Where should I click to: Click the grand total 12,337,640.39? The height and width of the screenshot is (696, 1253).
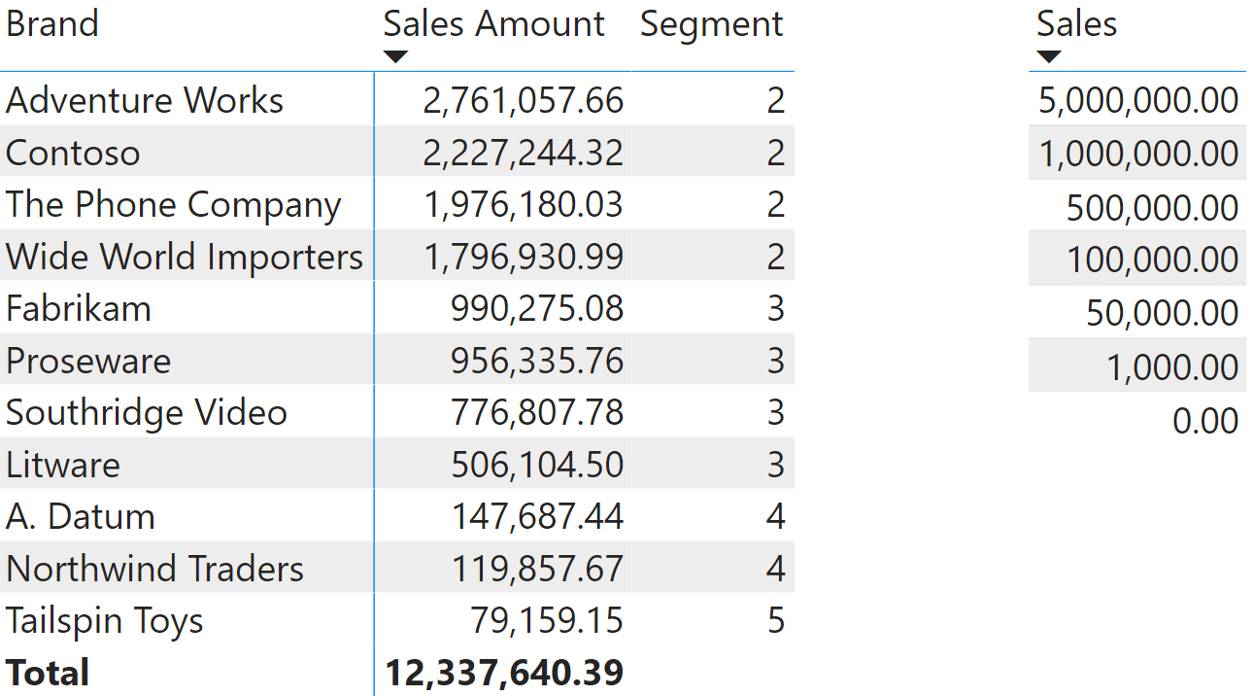pyautogui.click(x=504, y=673)
